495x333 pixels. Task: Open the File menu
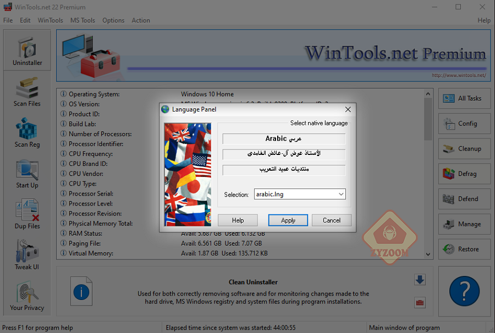point(8,20)
